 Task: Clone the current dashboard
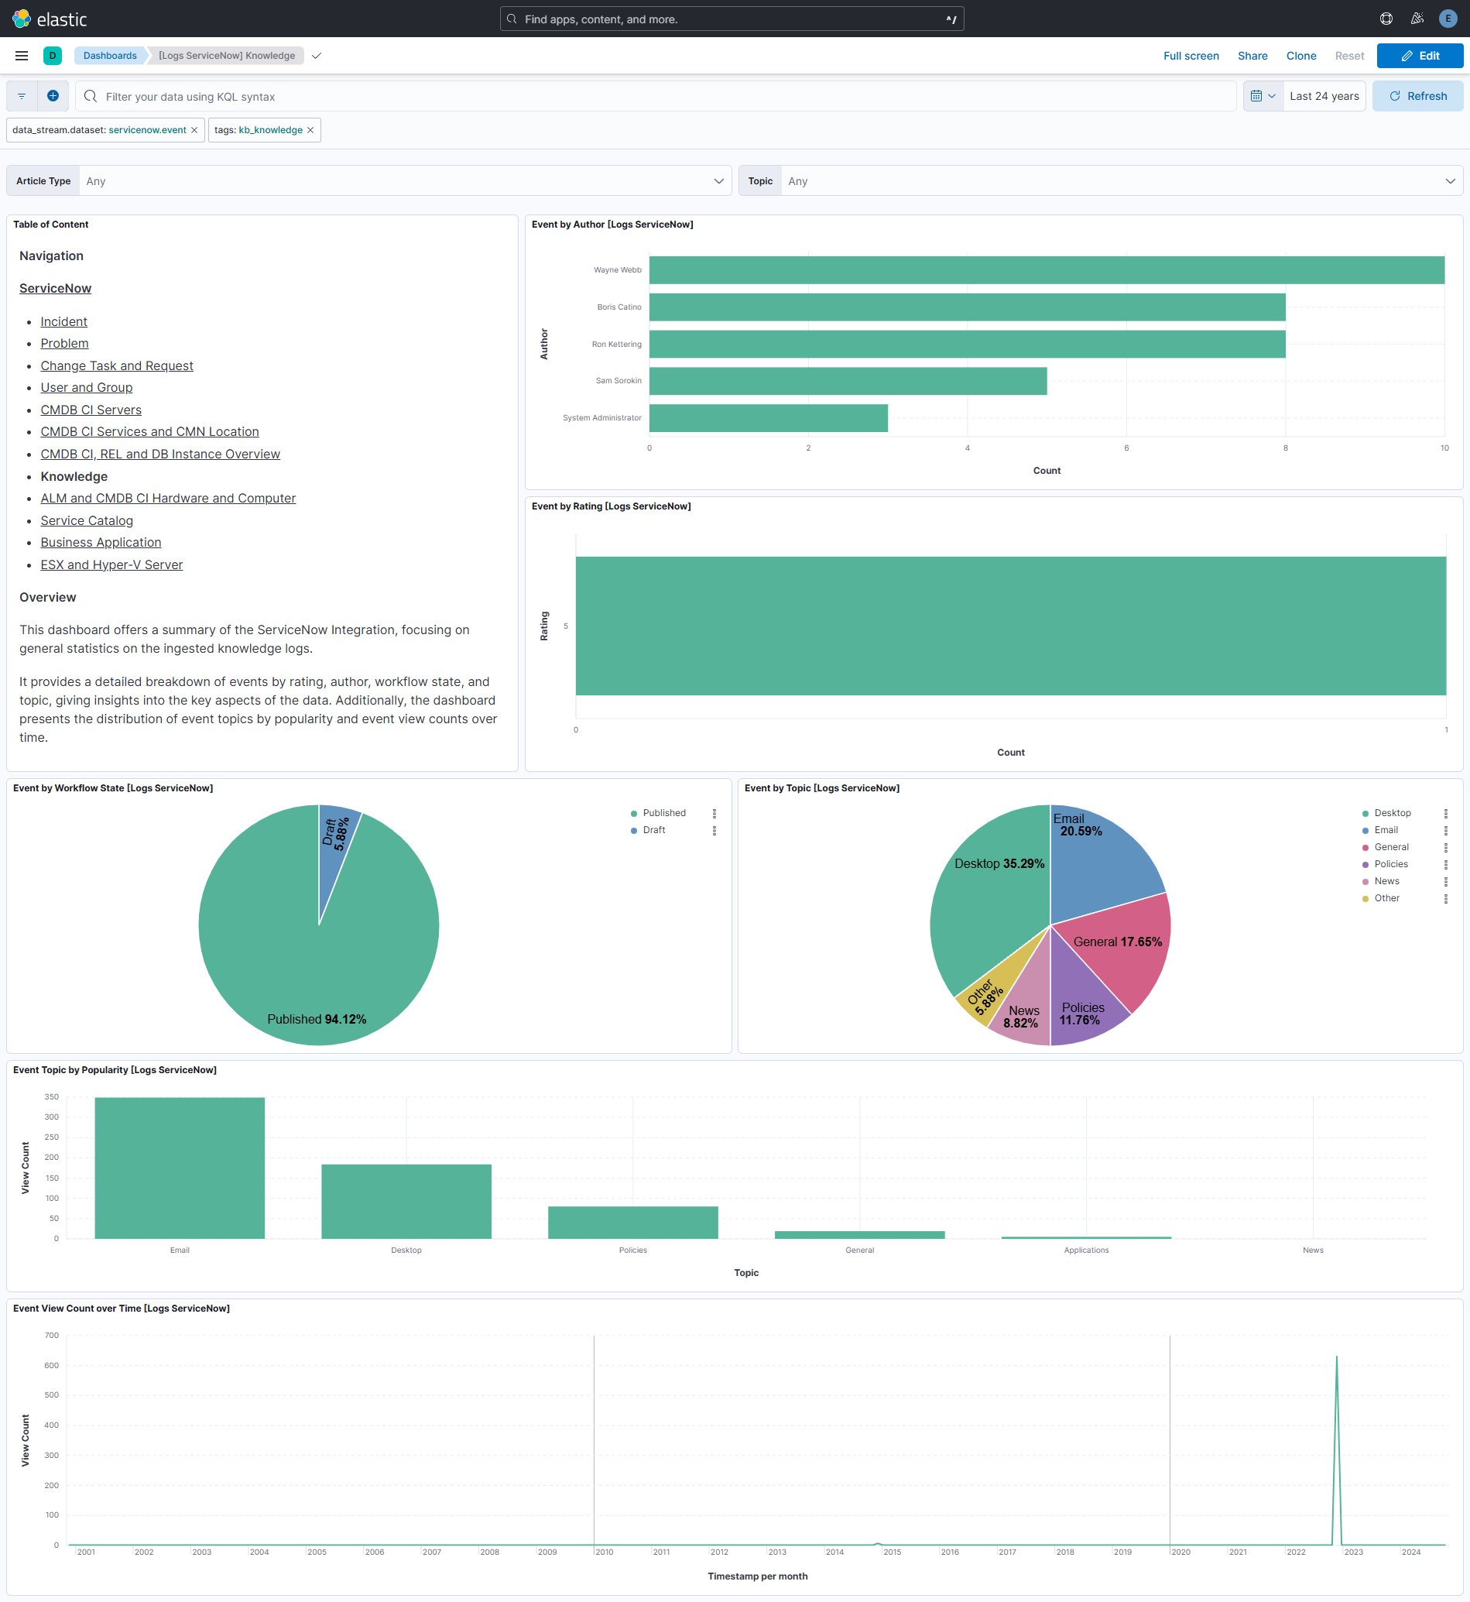(1300, 56)
